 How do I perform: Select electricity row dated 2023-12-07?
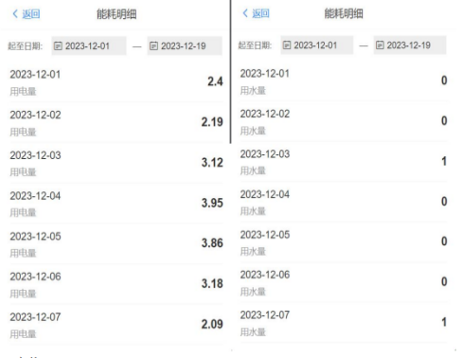(116, 325)
